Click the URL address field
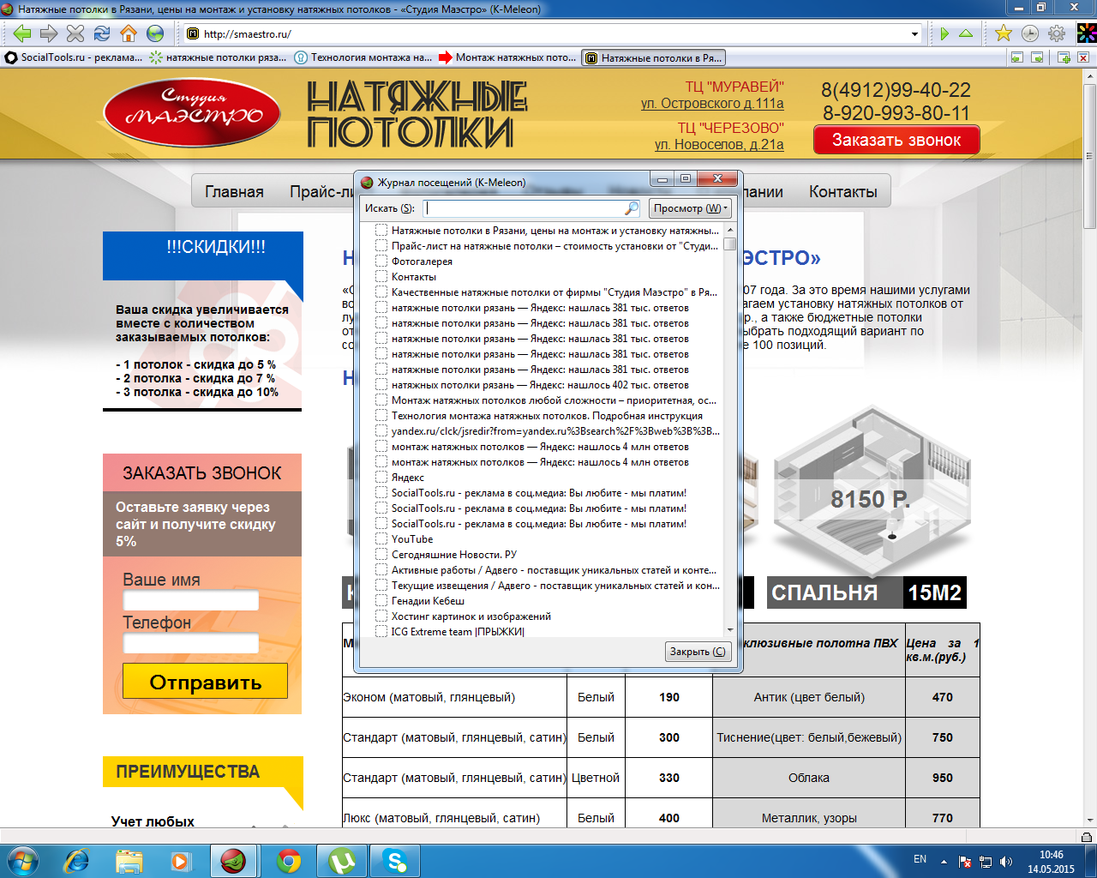 553,34
